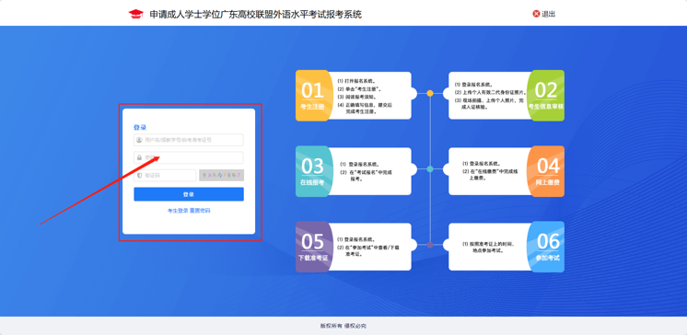Click the system title 申请成人学士学位广东高校联盟外语水平考试报考系统

(x=256, y=15)
